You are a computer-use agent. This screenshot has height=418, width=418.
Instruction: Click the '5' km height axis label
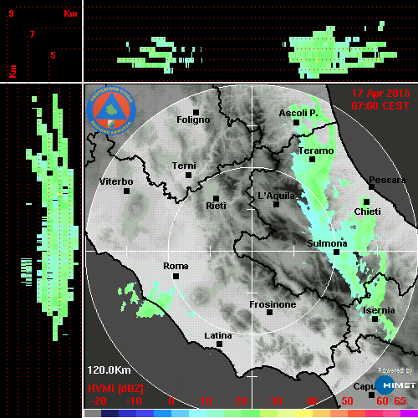(53, 55)
